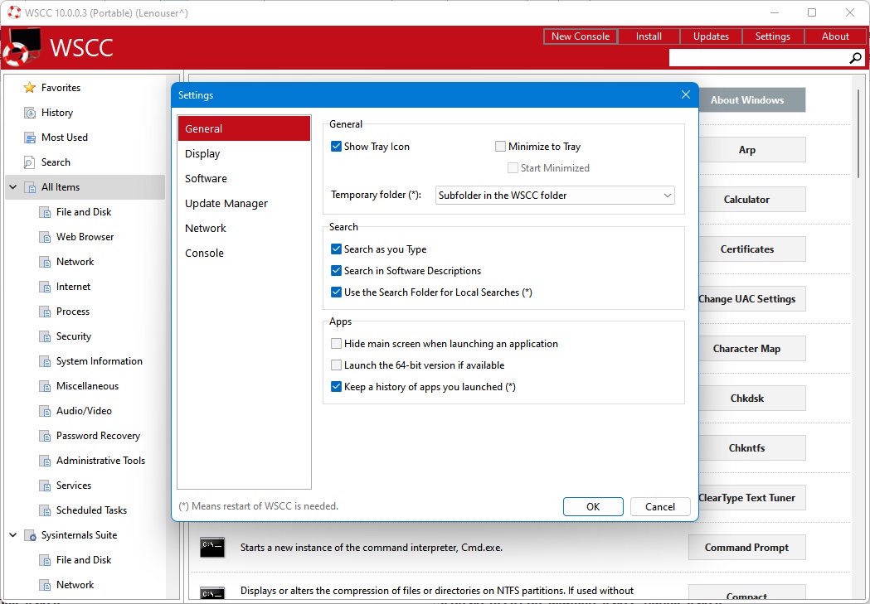The height and width of the screenshot is (604, 870).
Task: Click the Command Prompt console icon
Action: click(x=212, y=548)
